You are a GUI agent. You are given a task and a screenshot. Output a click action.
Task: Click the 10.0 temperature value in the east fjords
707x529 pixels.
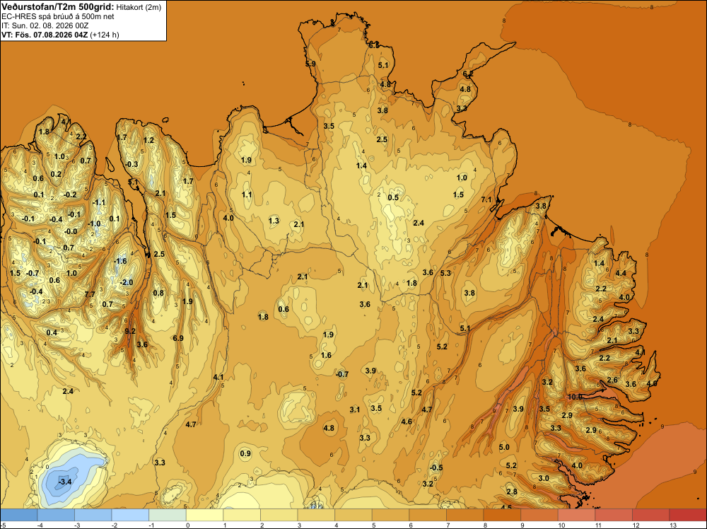click(575, 397)
